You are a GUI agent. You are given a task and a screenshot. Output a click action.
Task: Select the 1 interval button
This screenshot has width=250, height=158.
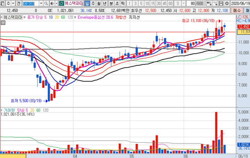pyautogui.click(x=130, y=3)
